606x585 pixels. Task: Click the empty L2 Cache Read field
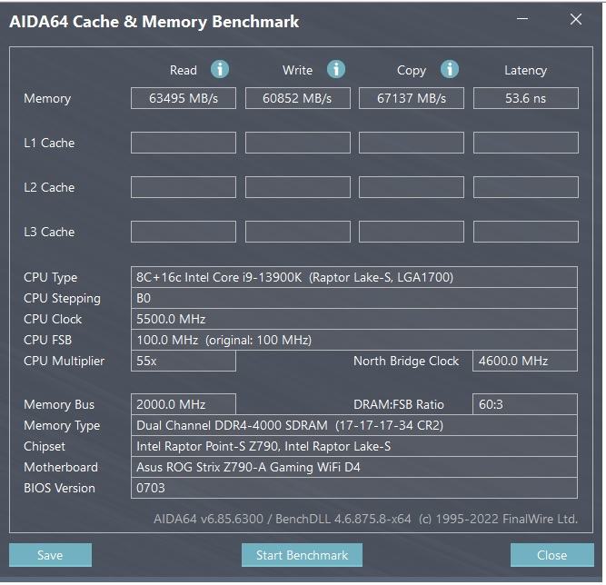(x=184, y=187)
